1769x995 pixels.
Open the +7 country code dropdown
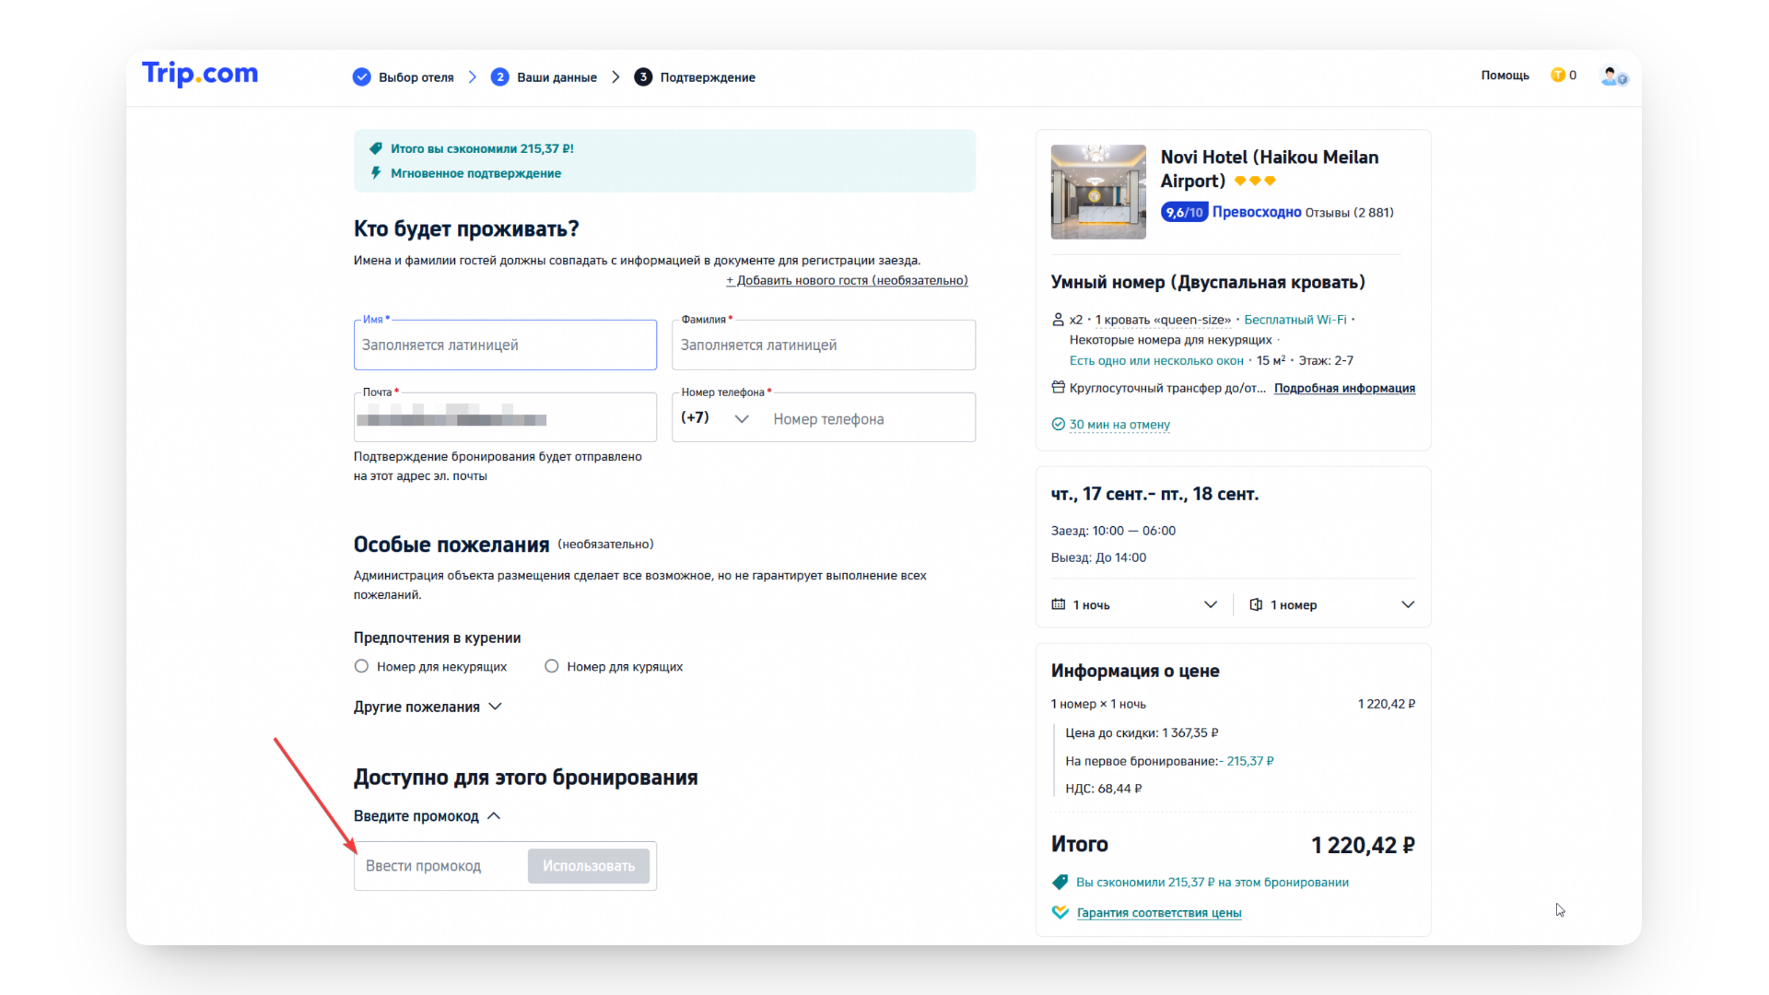[x=715, y=418]
